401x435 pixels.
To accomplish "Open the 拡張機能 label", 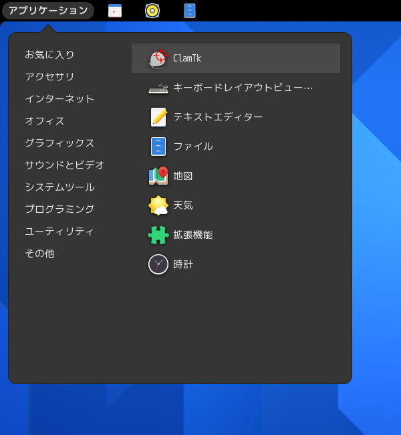I will [193, 235].
